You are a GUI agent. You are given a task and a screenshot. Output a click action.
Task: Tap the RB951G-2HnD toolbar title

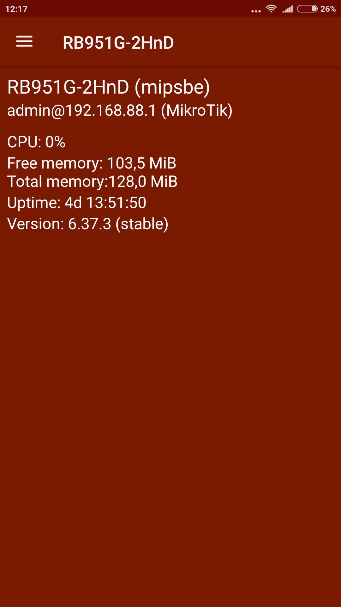118,43
